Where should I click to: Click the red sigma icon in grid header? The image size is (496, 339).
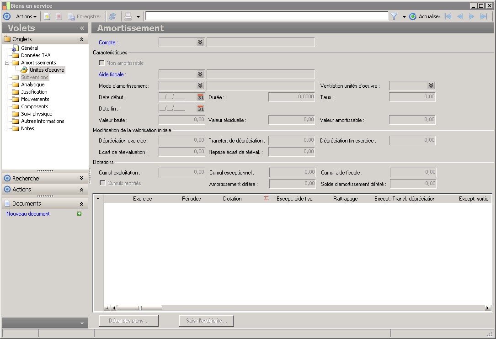click(x=267, y=199)
